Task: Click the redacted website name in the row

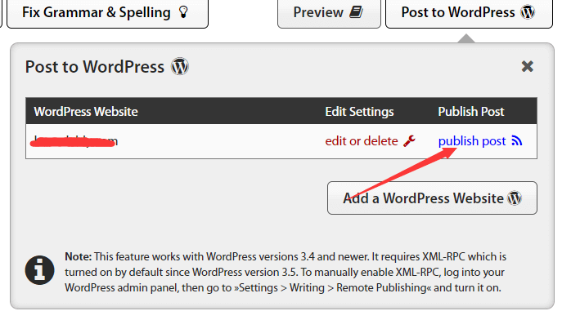Action: tap(74, 141)
